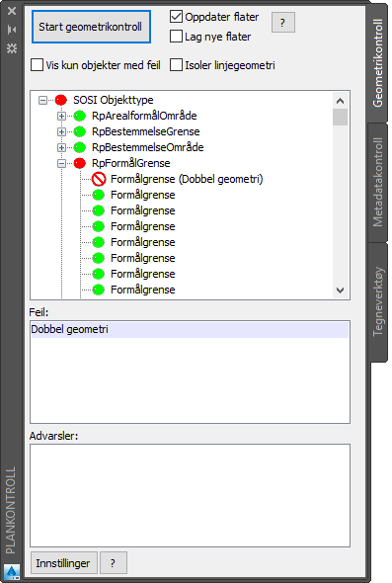Click the blue app icon at bottom left
This screenshot has height=583, width=392.
point(12,571)
